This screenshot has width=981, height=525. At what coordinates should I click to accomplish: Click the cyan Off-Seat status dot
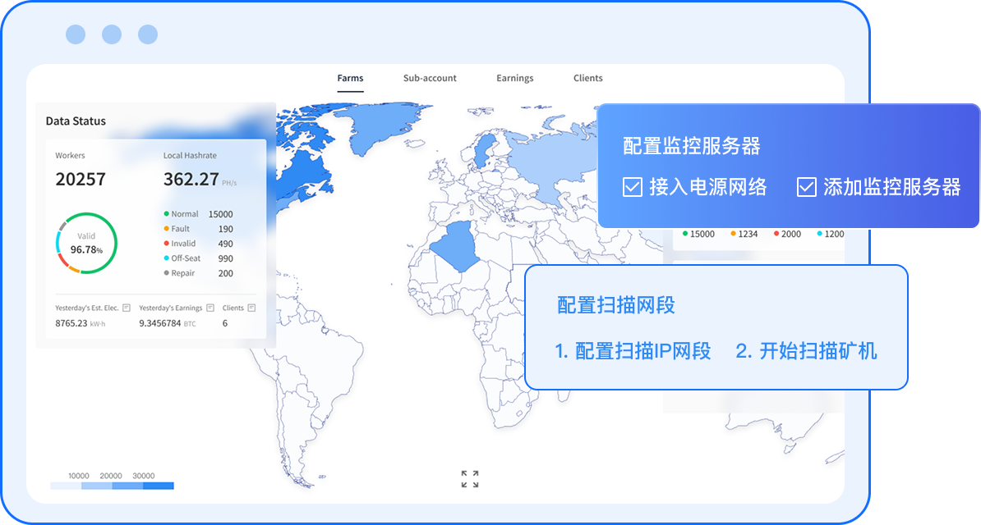pyautogui.click(x=167, y=258)
